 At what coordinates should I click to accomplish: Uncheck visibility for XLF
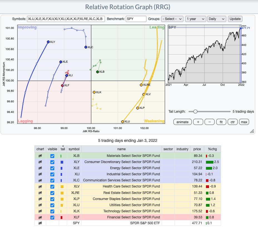[x=52, y=218]
